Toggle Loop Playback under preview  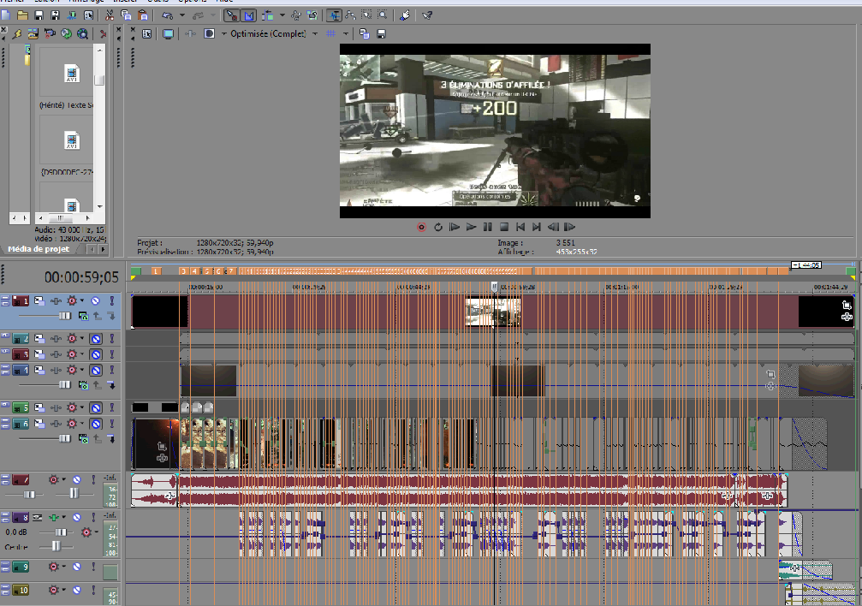438,227
